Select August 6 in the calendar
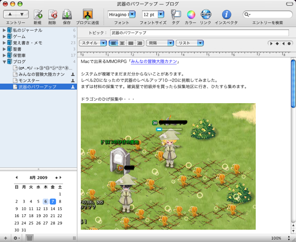Screen dimensions: 296x242 coord(45,201)
